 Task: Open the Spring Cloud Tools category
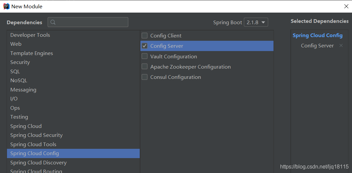point(73,144)
